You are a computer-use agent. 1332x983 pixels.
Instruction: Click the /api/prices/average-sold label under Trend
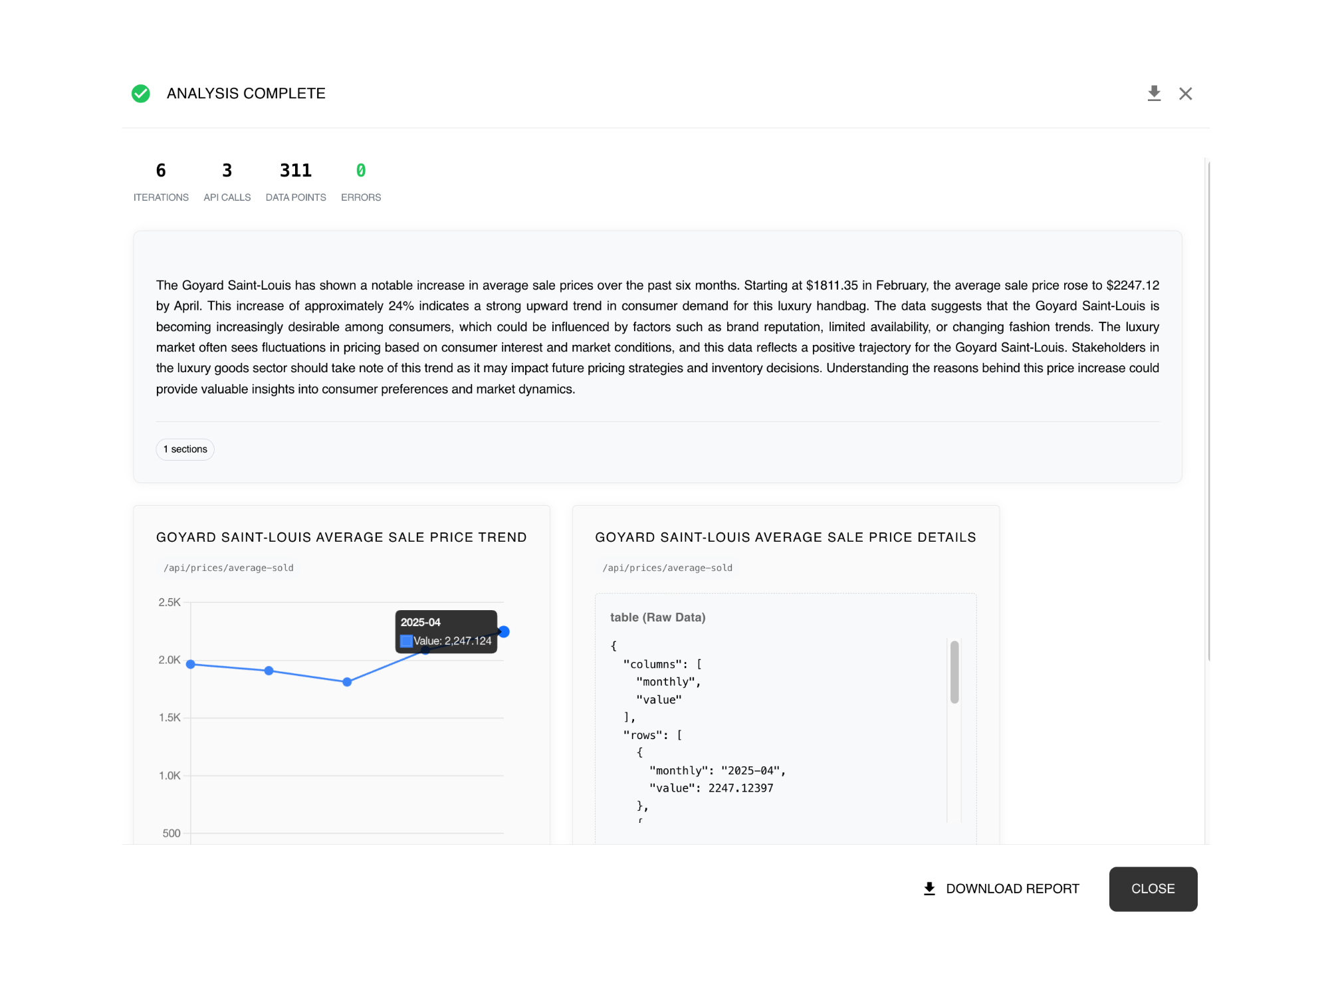click(229, 568)
